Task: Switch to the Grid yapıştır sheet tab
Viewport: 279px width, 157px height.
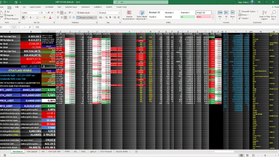Action: 32,151
